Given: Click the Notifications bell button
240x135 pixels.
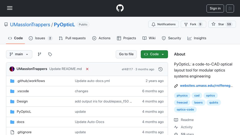Looking at the screenshot, I should [163, 24].
